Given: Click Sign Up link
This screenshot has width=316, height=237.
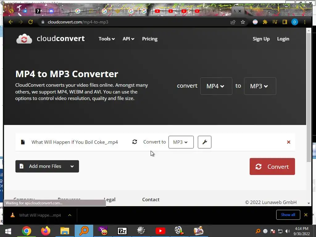Looking at the screenshot, I should pyautogui.click(x=261, y=39).
